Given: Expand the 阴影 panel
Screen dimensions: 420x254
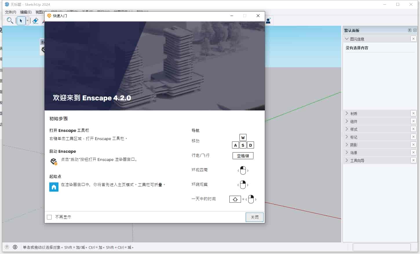Looking at the screenshot, I should click(x=347, y=144).
